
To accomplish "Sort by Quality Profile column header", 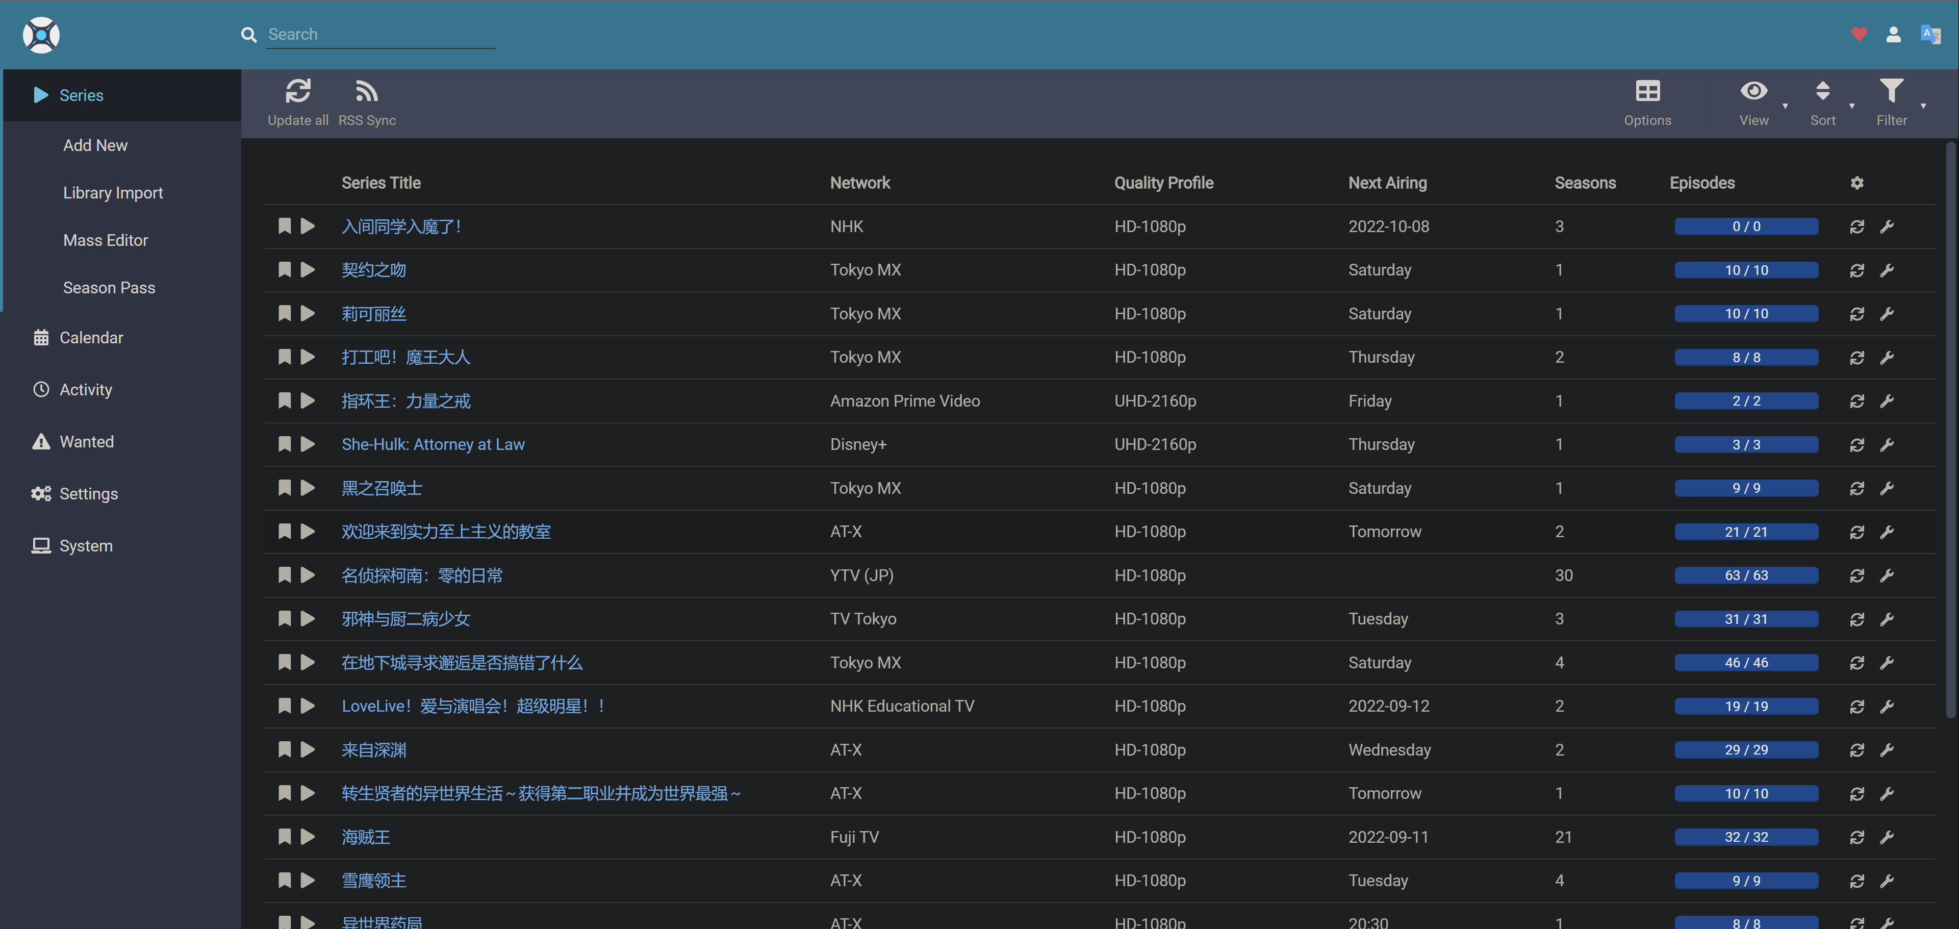I will (x=1163, y=183).
